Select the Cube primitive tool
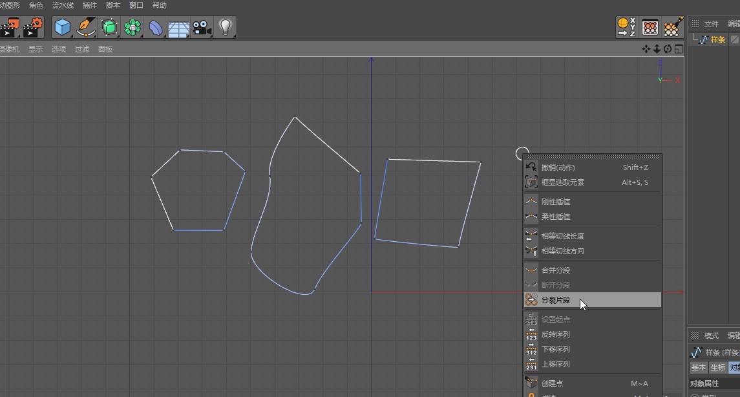This screenshot has height=397, width=740. 62,27
